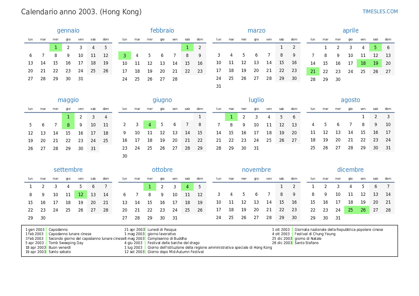Click highlighted 26 in dicembre

(363, 210)
